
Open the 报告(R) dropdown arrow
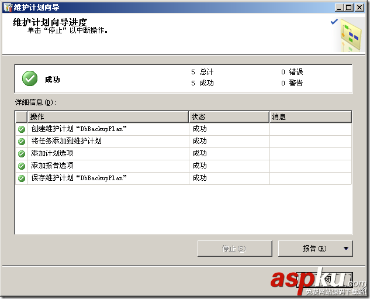346,249
